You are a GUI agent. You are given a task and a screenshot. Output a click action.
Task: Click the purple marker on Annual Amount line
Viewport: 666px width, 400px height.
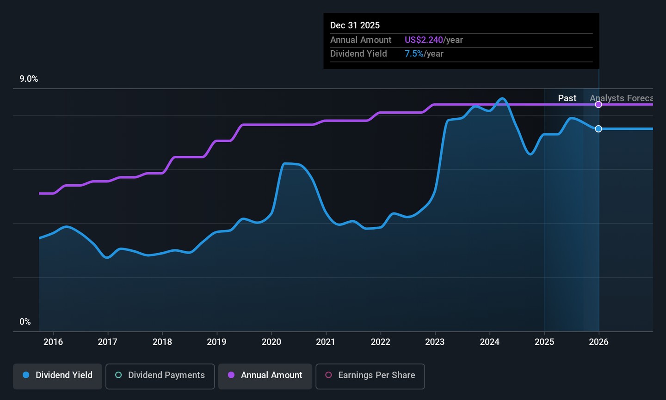(x=598, y=104)
